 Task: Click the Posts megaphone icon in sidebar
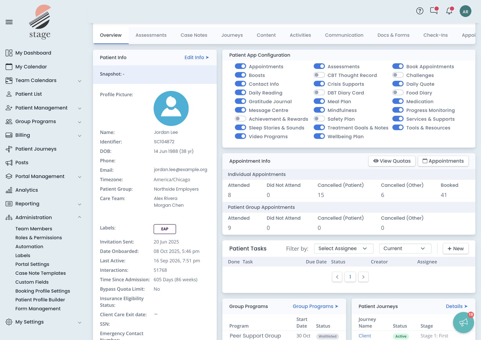[9, 162]
